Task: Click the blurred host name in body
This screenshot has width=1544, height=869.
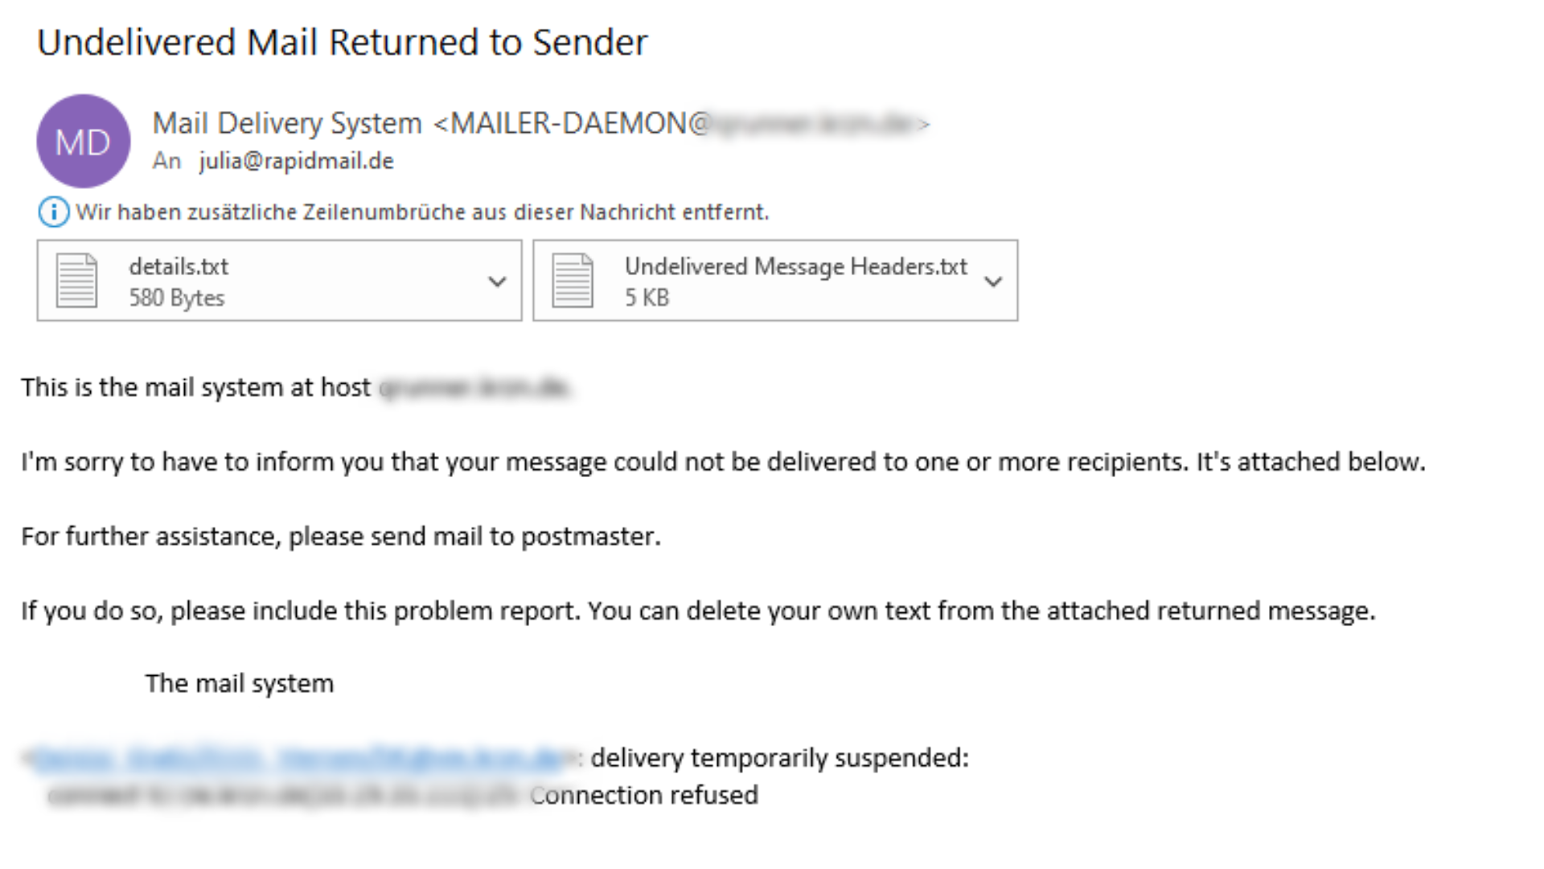Action: click(474, 388)
